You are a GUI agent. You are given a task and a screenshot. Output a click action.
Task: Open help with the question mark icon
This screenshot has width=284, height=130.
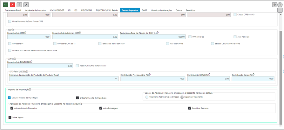point(19,5)
